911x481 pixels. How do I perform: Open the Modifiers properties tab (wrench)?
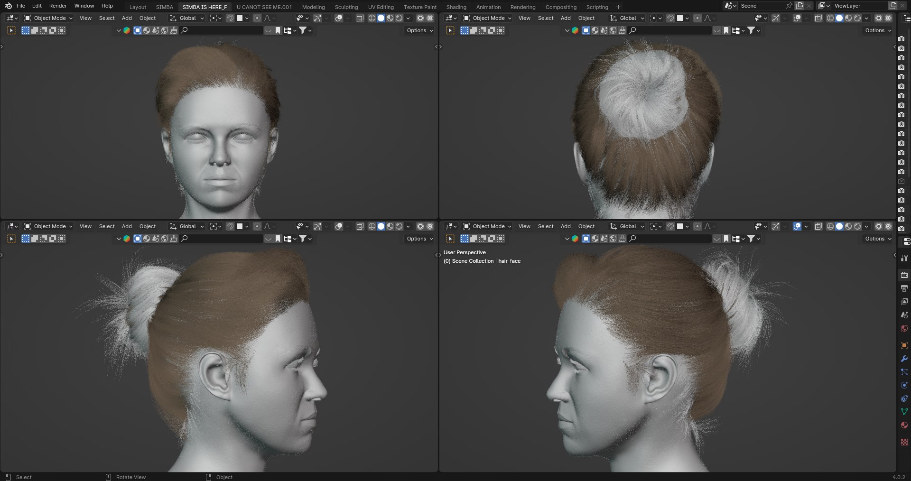tap(904, 359)
